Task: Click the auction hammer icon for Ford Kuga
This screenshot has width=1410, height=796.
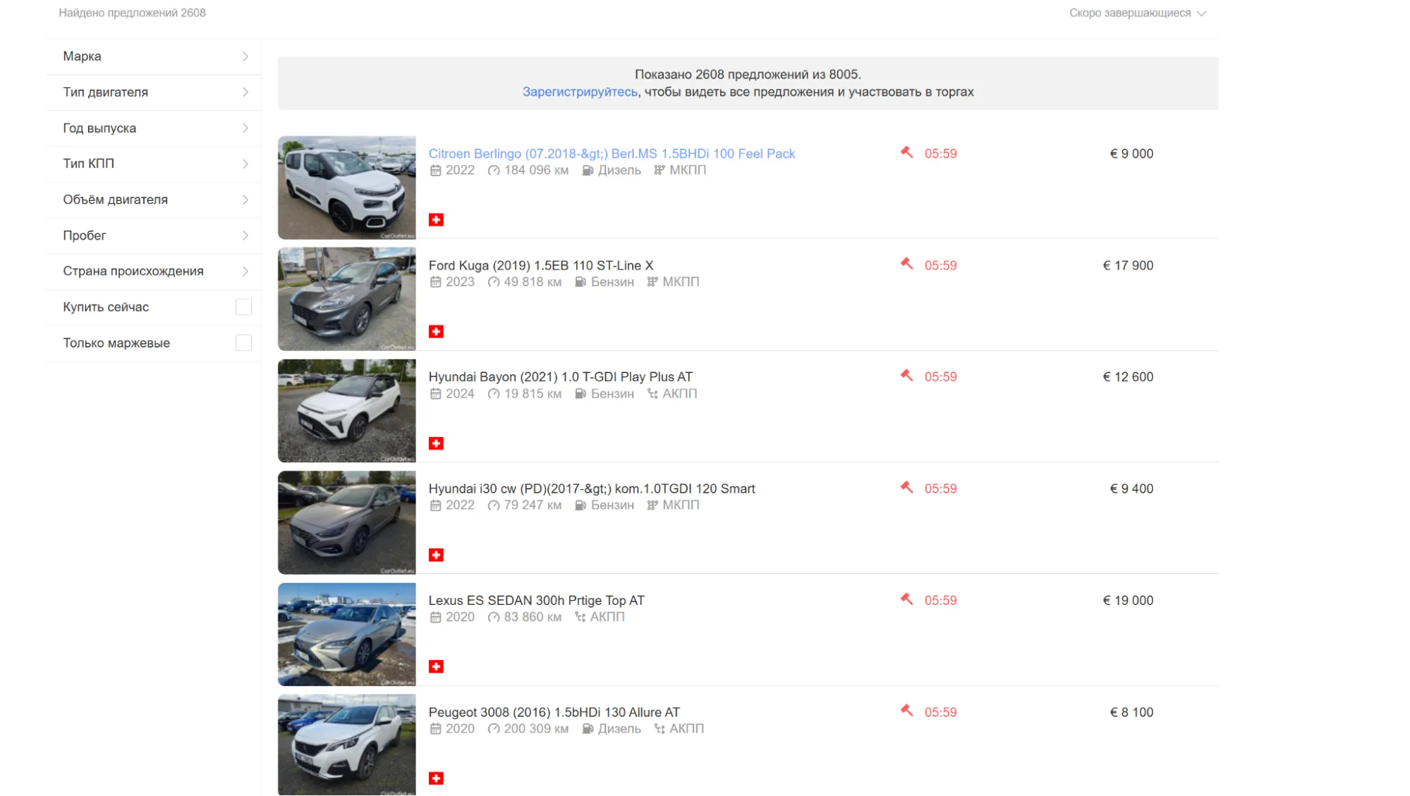Action: 906,264
